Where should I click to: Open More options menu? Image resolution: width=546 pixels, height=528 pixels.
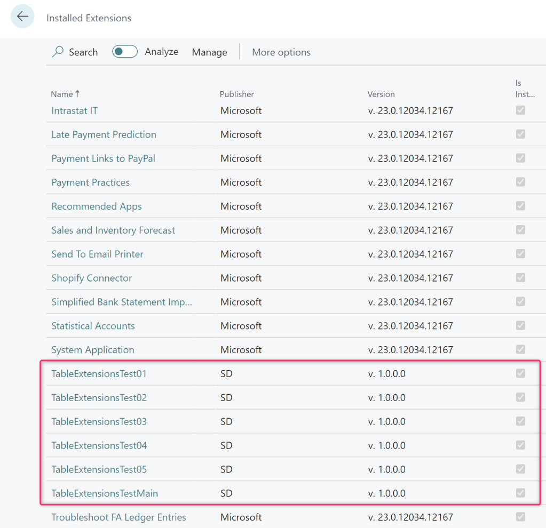tap(281, 52)
